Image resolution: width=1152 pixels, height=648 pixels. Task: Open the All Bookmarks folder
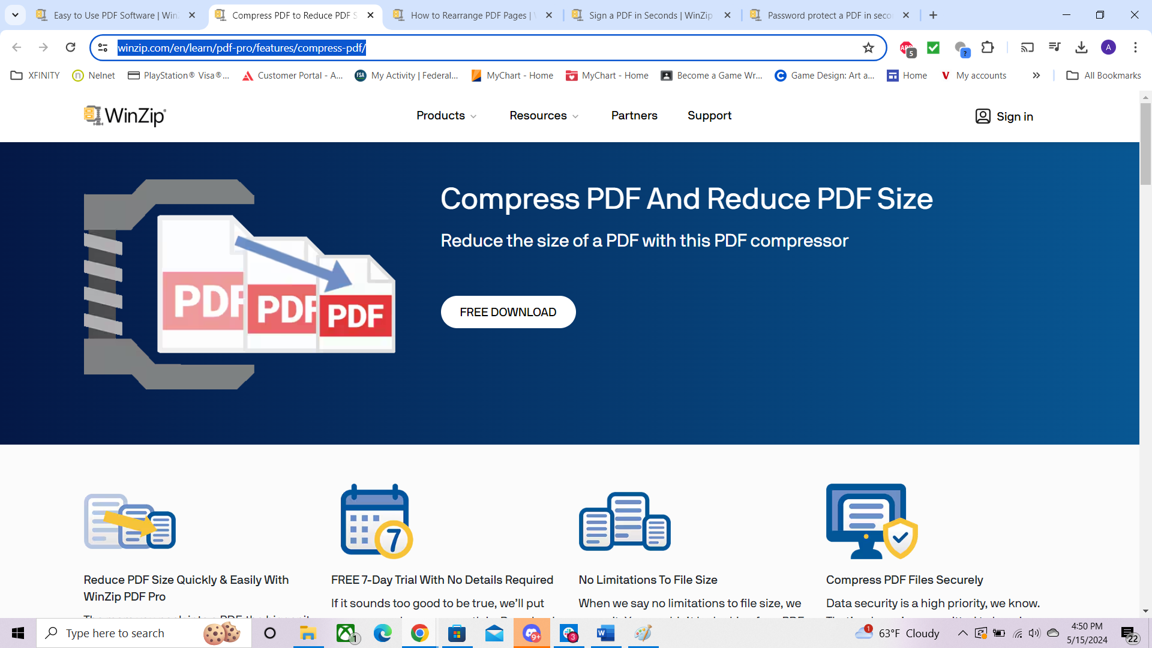coord(1103,75)
